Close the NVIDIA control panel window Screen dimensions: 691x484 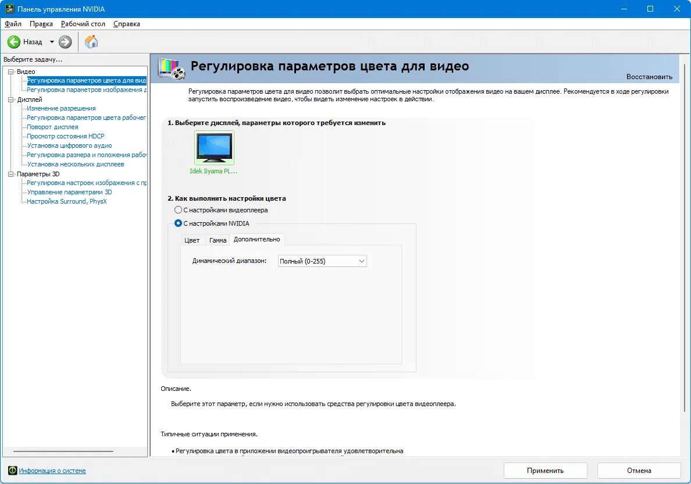point(677,9)
